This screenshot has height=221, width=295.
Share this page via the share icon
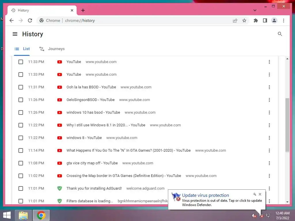[235, 20]
